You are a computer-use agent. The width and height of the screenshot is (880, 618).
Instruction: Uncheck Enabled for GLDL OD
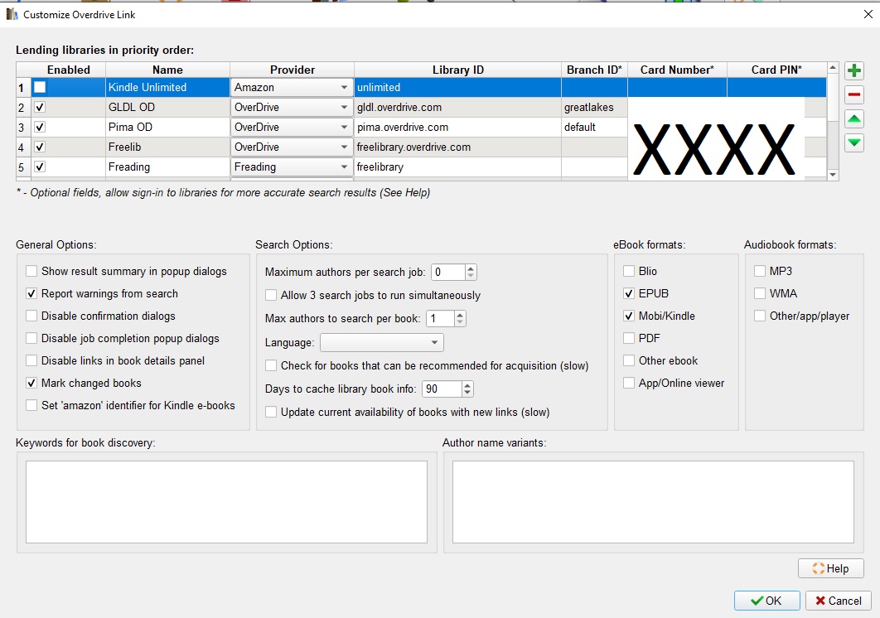point(40,107)
